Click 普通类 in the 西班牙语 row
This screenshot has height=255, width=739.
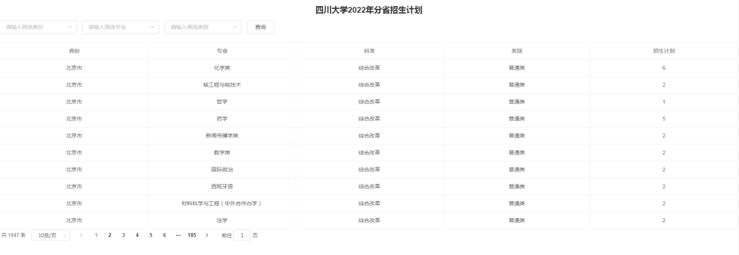517,187
